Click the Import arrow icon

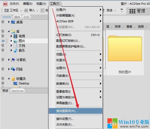(26, 10)
